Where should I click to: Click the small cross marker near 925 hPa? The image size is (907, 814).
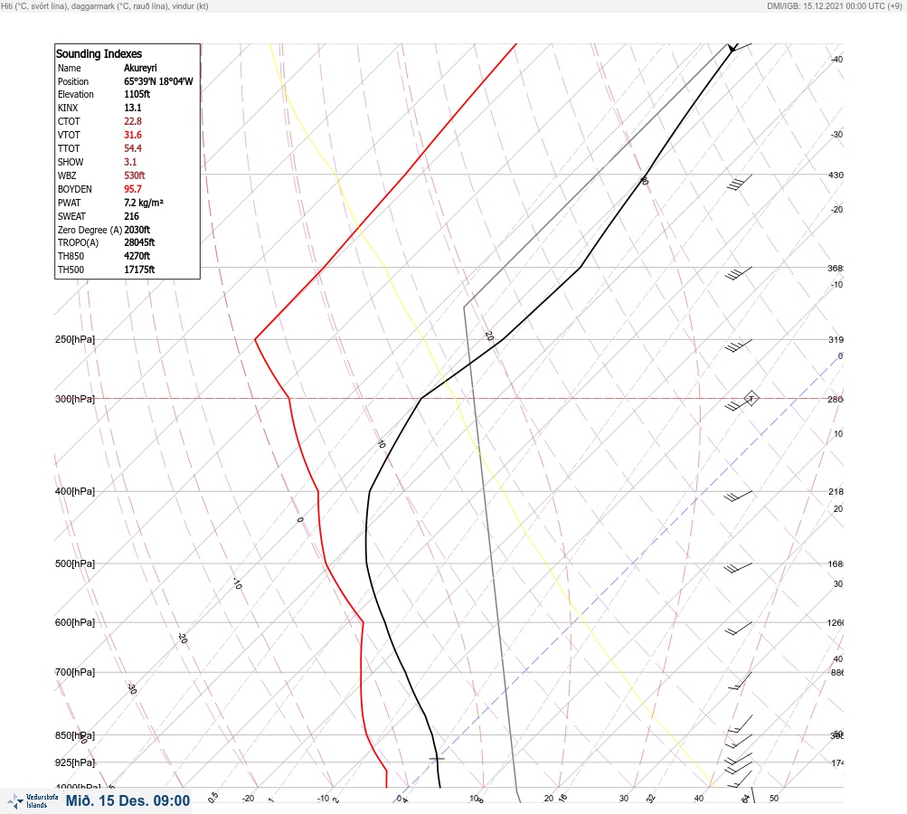(437, 758)
